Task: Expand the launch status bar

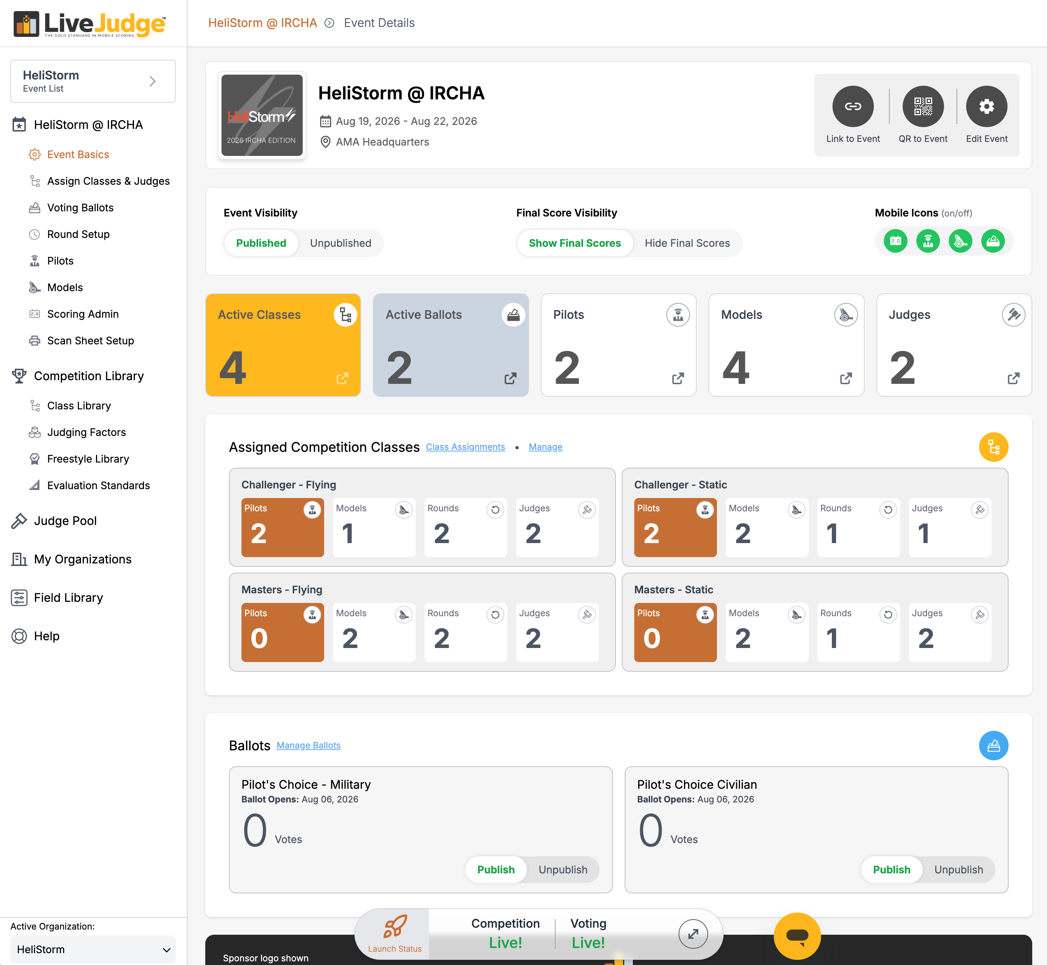Action: click(693, 934)
